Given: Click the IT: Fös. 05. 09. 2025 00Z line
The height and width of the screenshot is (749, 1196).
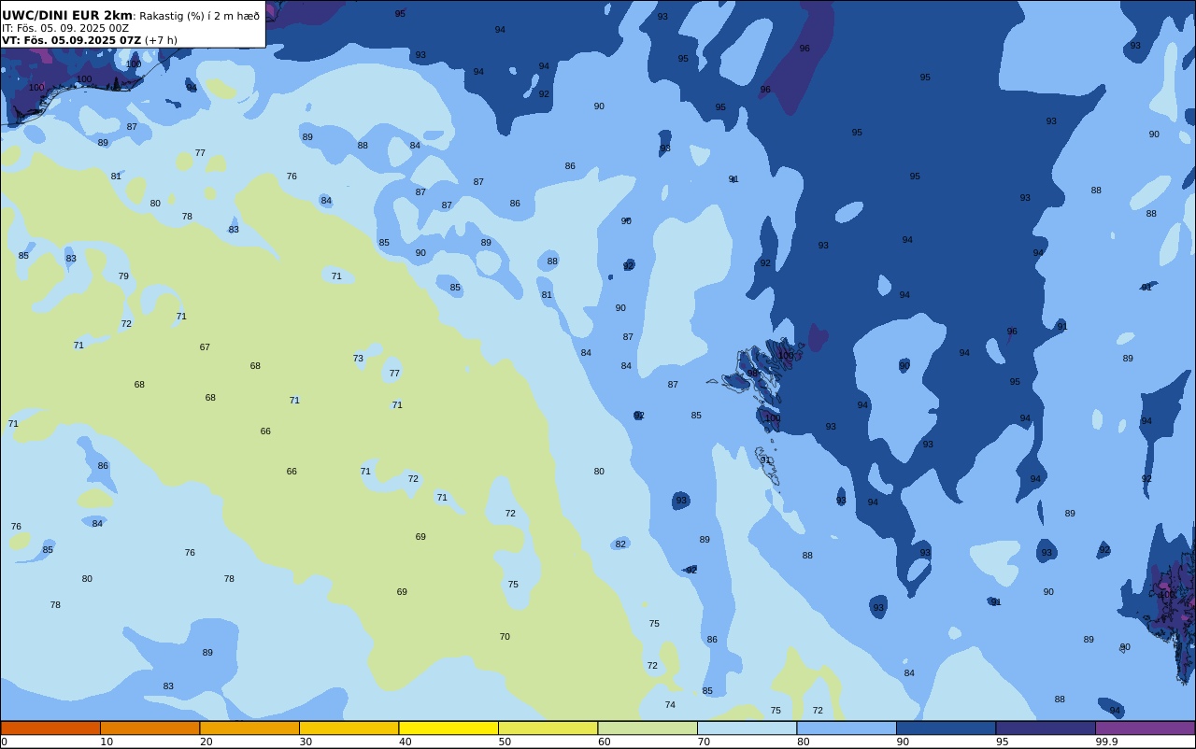Looking at the screenshot, I should coord(65,28).
